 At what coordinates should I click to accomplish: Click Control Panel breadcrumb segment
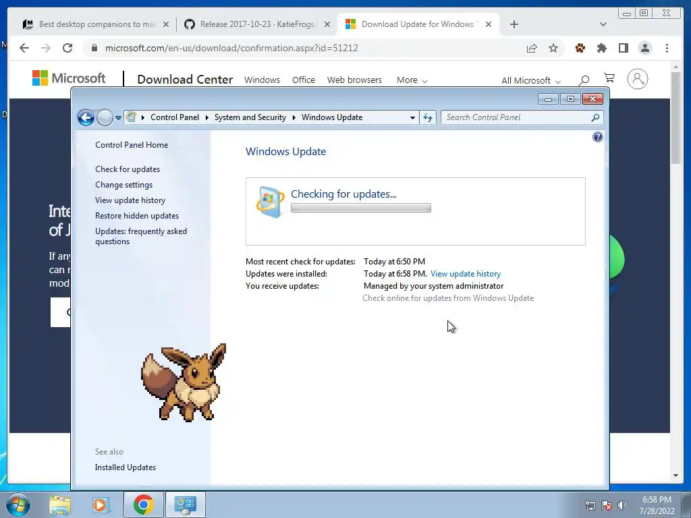click(x=175, y=117)
